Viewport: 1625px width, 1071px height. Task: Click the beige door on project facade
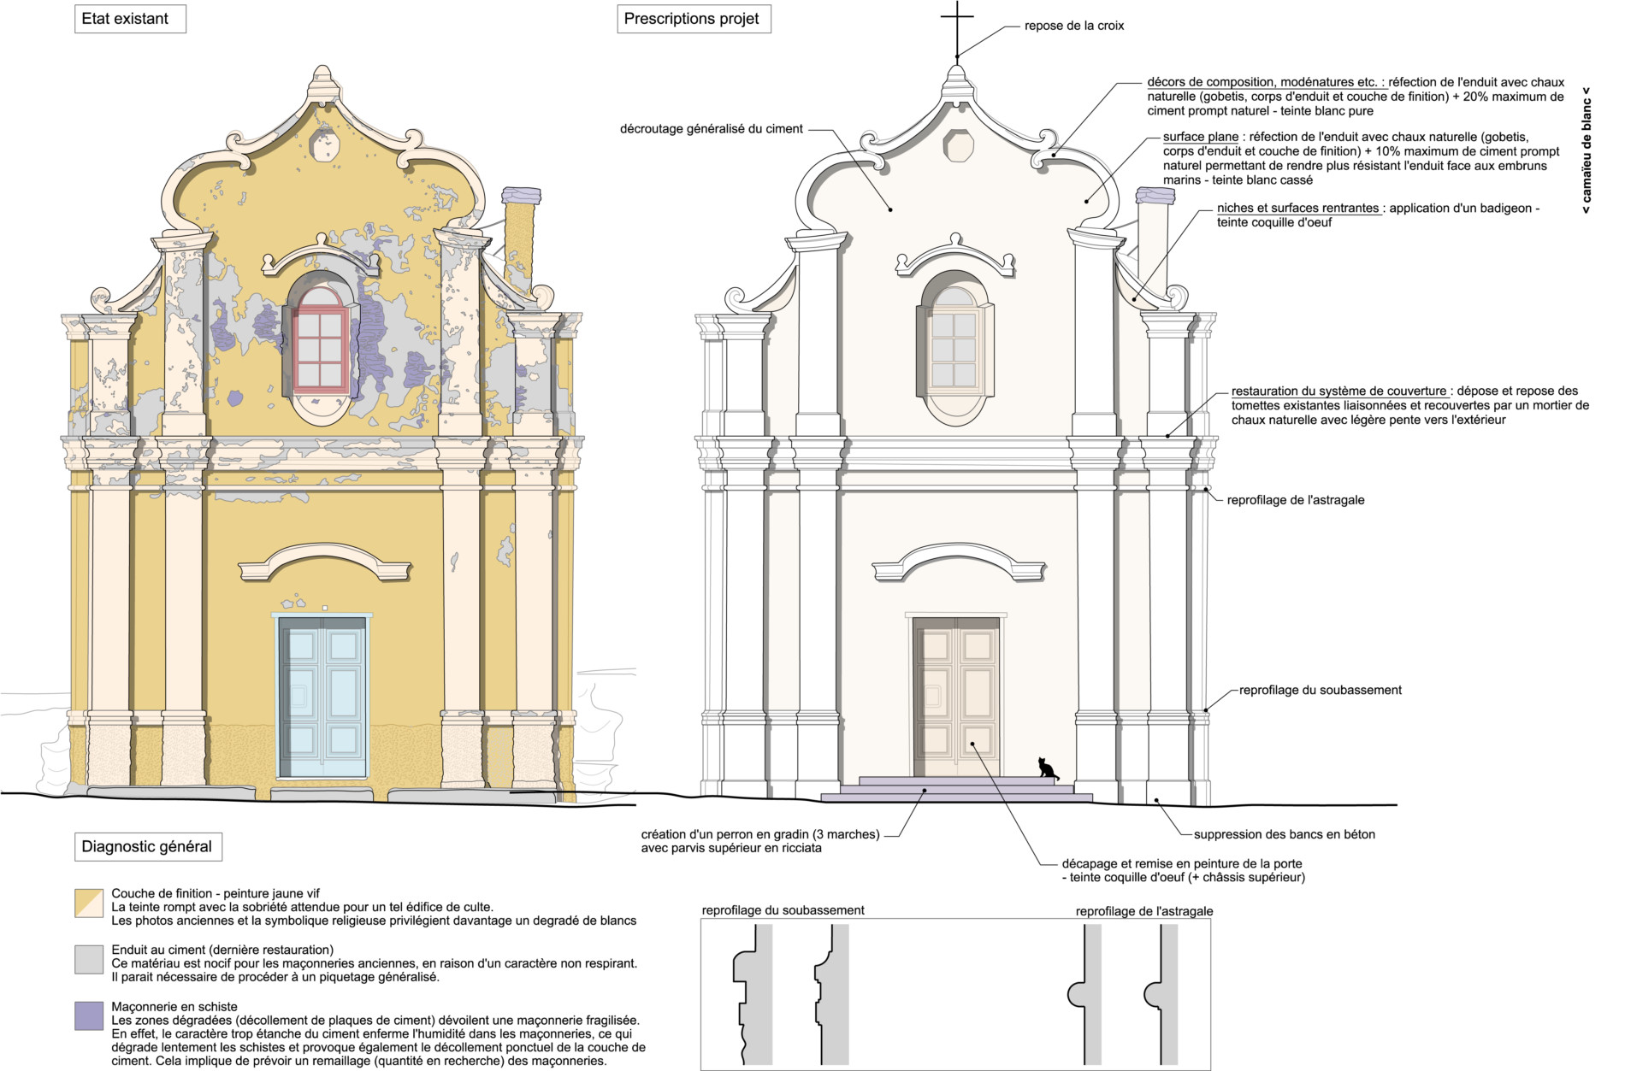(x=955, y=697)
